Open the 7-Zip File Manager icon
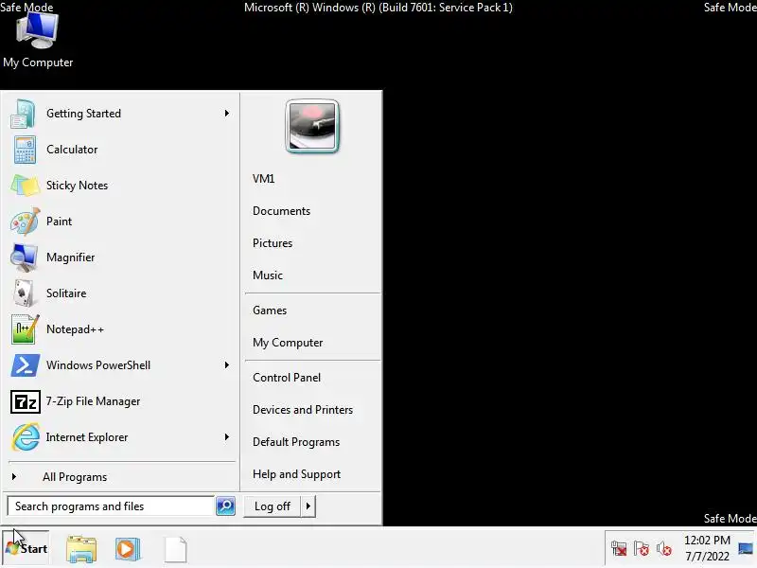This screenshot has width=757, height=568. click(x=26, y=401)
